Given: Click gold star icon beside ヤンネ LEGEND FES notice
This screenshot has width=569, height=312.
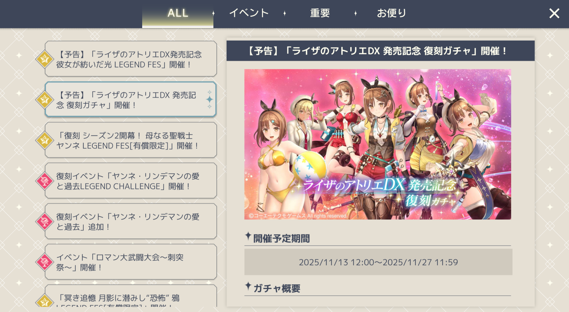Looking at the screenshot, I should pyautogui.click(x=45, y=140).
